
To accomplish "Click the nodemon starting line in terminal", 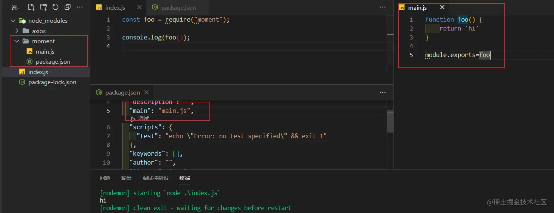I will click(x=160, y=193).
